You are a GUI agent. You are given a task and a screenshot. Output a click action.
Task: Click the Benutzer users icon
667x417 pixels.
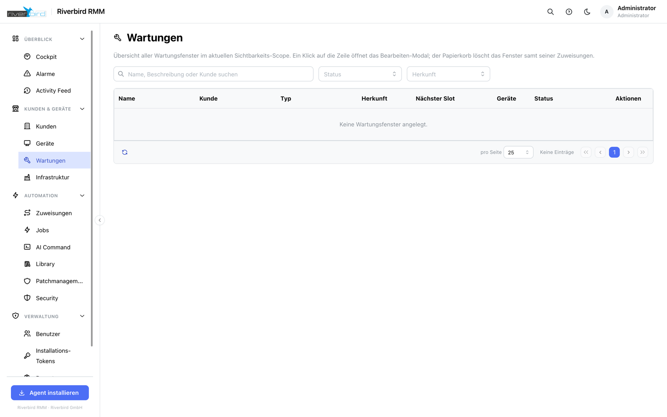pos(27,334)
